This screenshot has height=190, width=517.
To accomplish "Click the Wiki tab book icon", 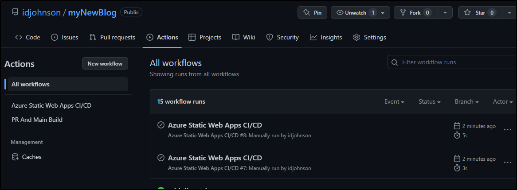I will tap(235, 37).
